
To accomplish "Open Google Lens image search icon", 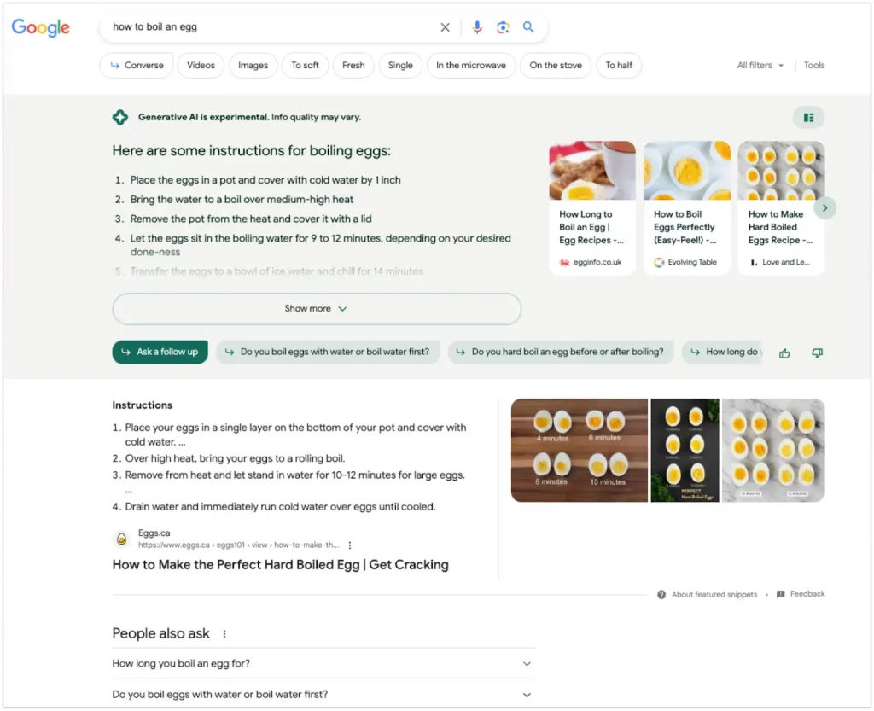I will (503, 27).
